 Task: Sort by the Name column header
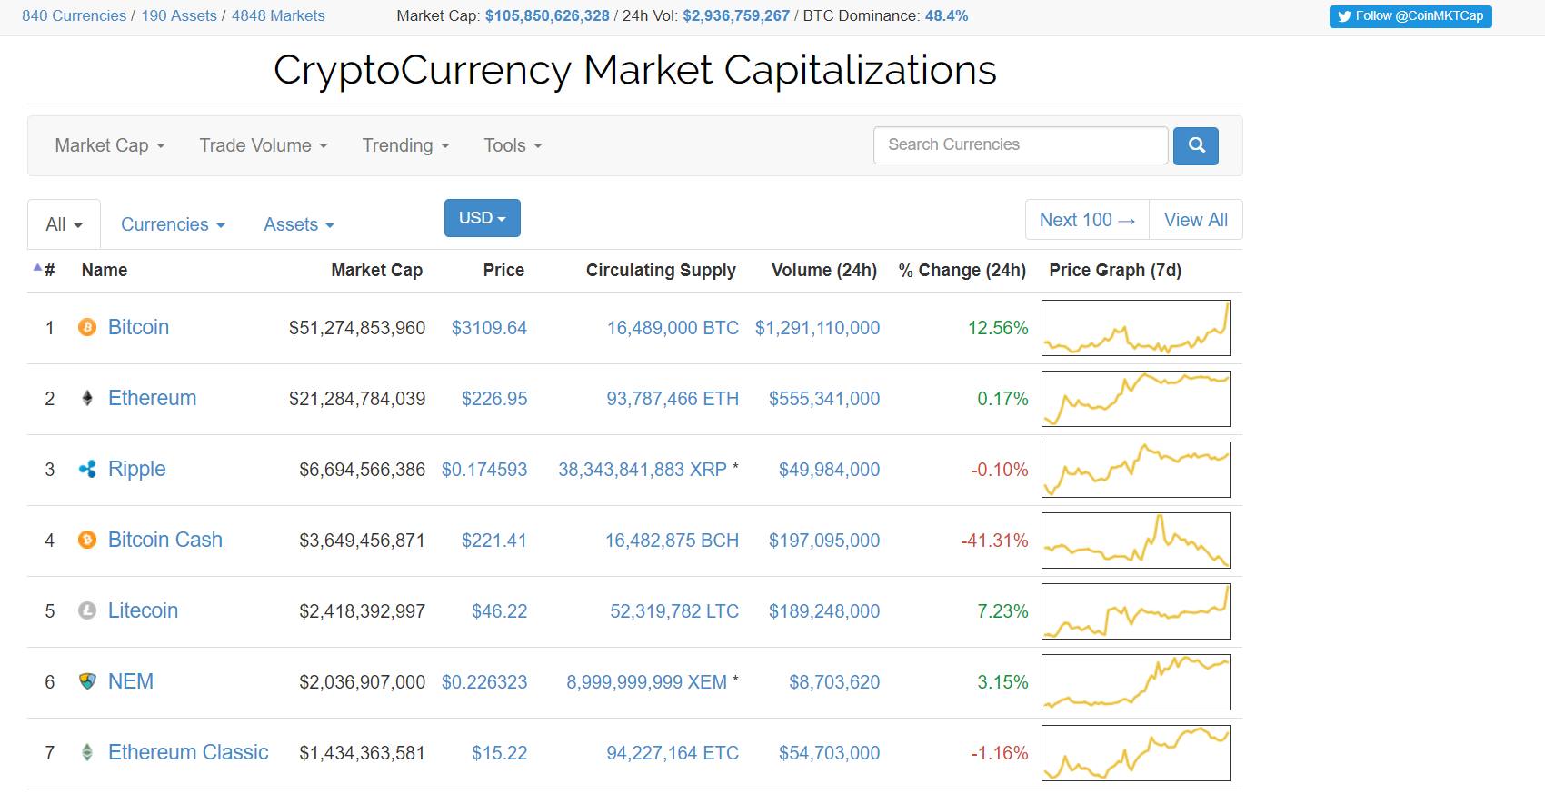[x=105, y=270]
